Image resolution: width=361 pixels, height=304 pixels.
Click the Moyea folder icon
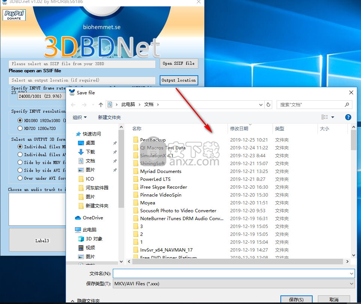136,203
